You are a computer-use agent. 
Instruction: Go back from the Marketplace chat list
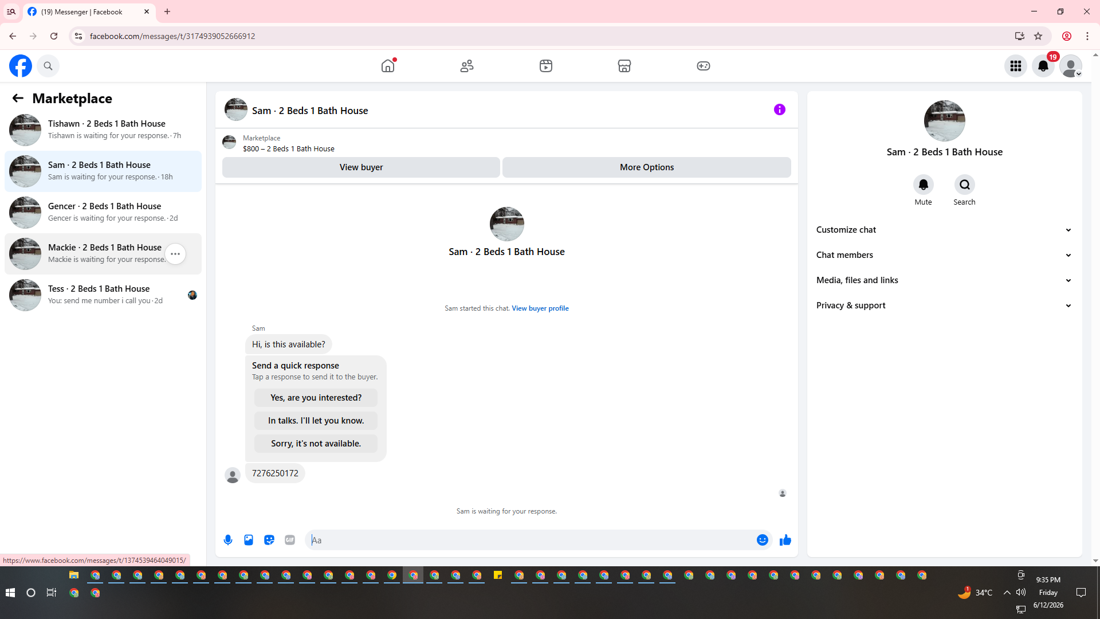coord(18,99)
